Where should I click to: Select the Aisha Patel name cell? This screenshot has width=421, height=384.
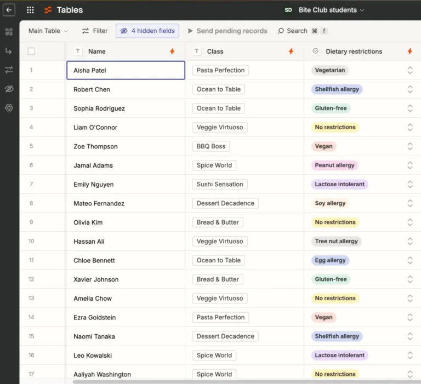point(126,70)
